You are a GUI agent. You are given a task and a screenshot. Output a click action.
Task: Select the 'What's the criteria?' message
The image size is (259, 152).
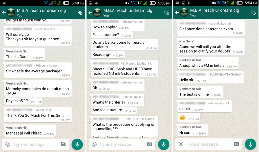pyautogui.click(x=117, y=100)
